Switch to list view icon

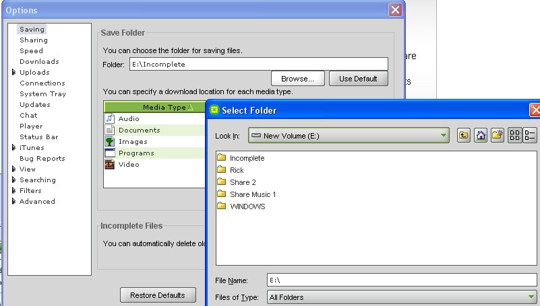[x=515, y=135]
